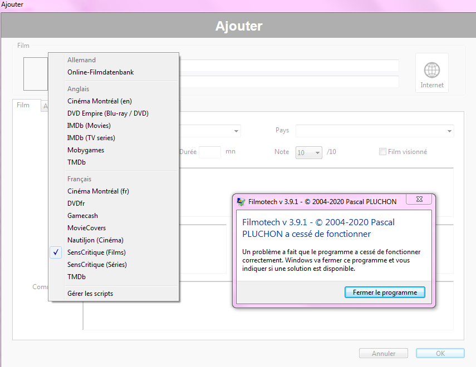
Task: Confirm with the OK button
Action: [x=440, y=354]
